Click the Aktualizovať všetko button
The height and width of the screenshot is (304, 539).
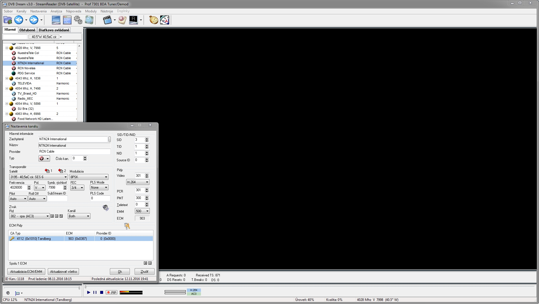(64, 272)
